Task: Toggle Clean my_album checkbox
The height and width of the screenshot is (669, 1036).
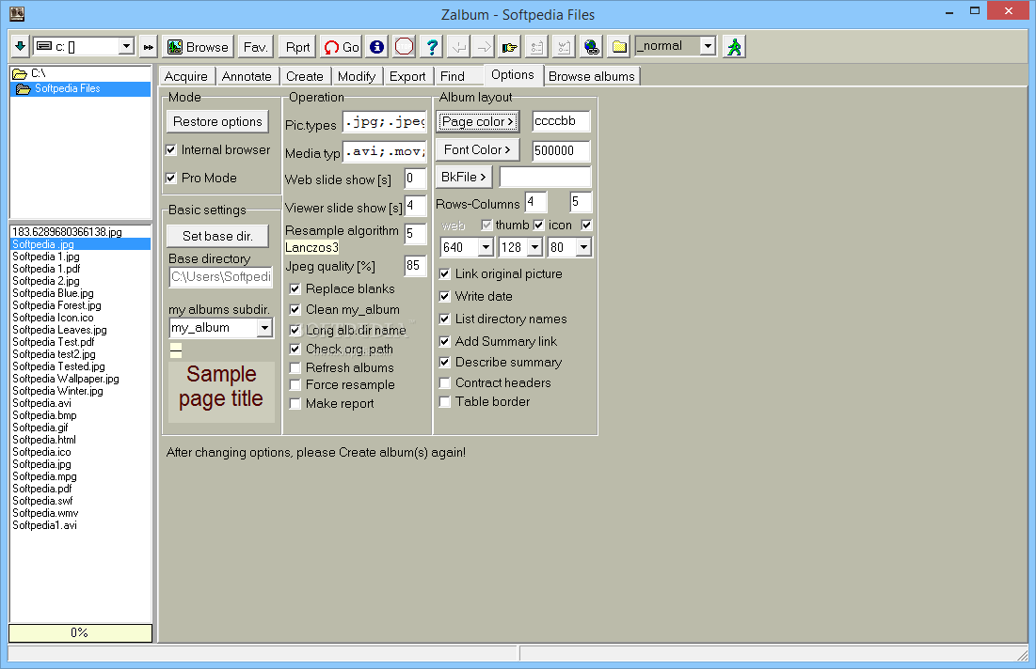Action: tap(295, 309)
